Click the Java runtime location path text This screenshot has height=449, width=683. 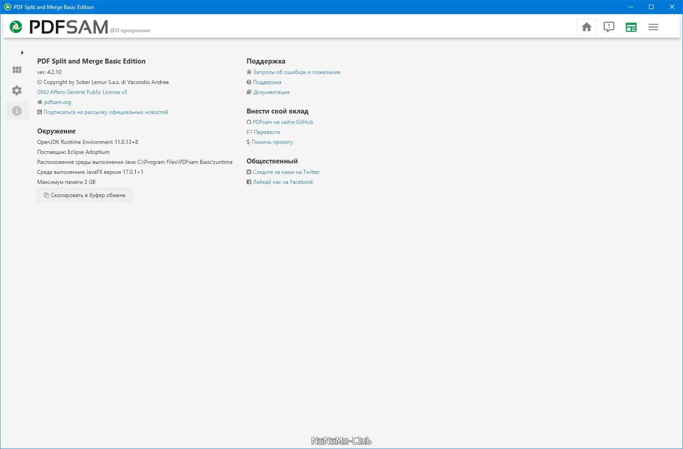pyautogui.click(x=135, y=162)
